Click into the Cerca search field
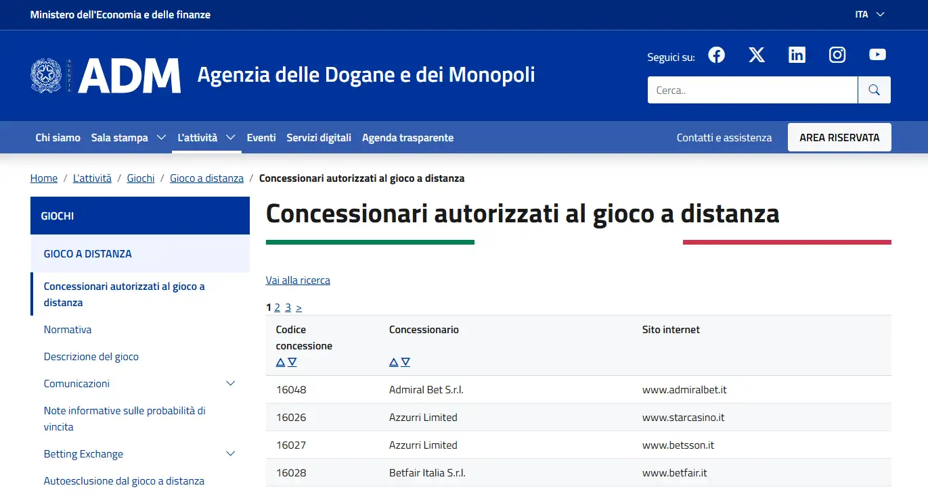This screenshot has height=496, width=928. (x=752, y=90)
